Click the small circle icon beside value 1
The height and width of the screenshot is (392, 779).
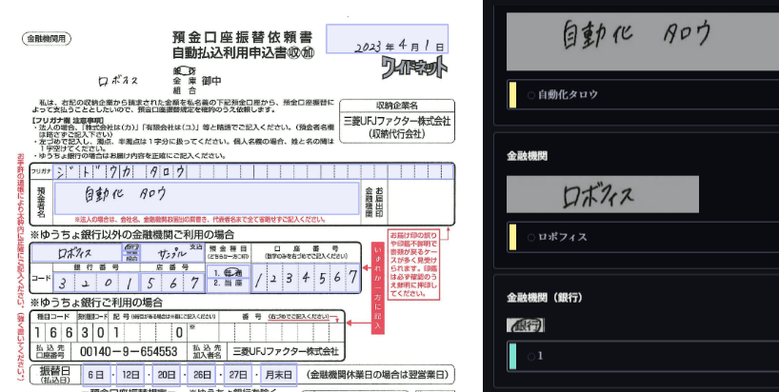tap(530, 355)
